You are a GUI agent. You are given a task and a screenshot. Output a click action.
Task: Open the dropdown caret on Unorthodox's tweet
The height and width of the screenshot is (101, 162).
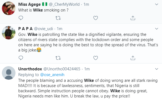157,69
